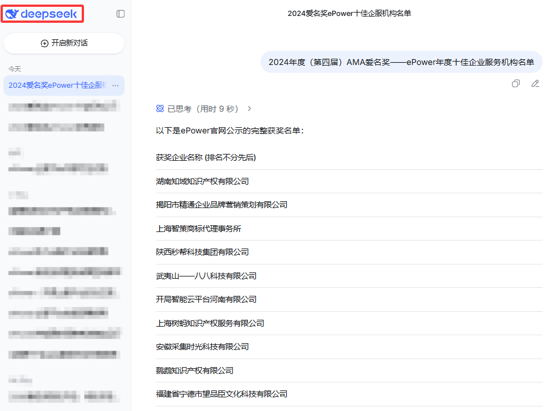Select the row 安徽采集时光科技有限公司
Screen dimensions: 545x411
[x=202, y=347]
